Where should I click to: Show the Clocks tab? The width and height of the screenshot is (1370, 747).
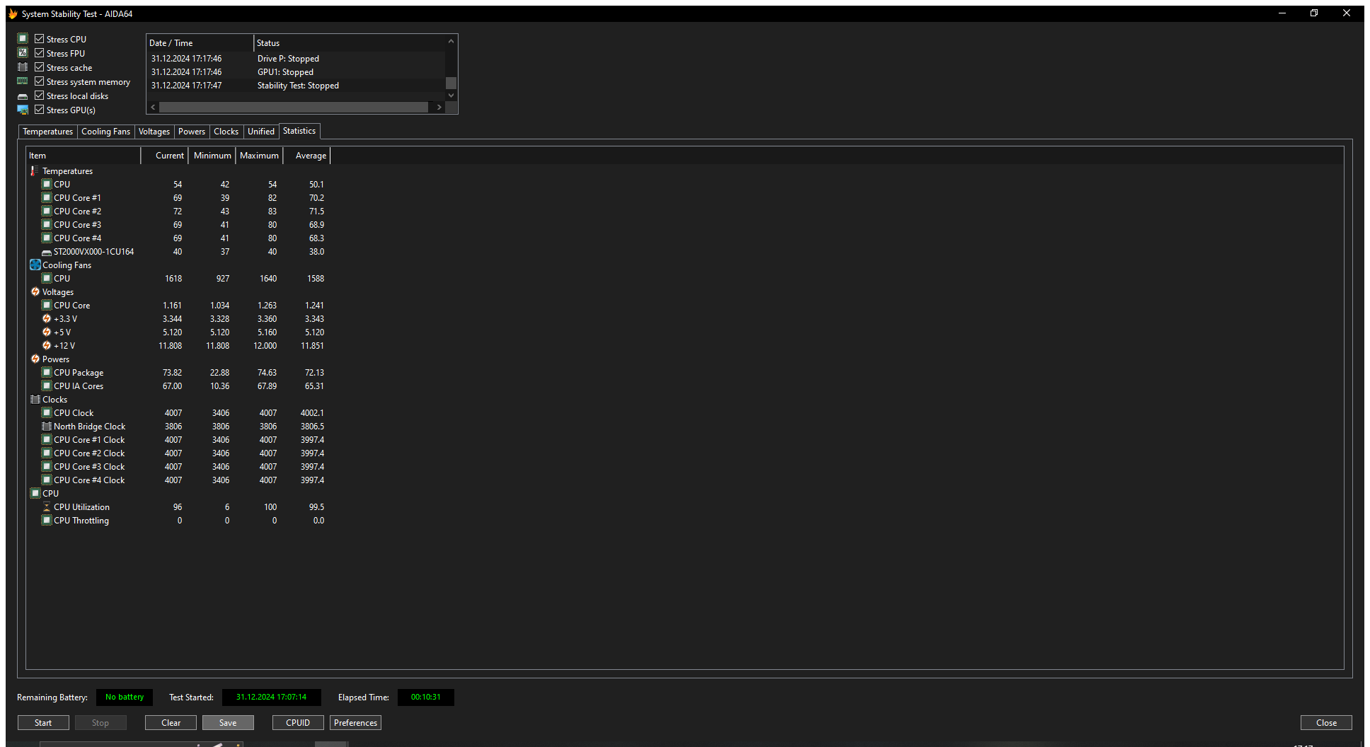[226, 132]
